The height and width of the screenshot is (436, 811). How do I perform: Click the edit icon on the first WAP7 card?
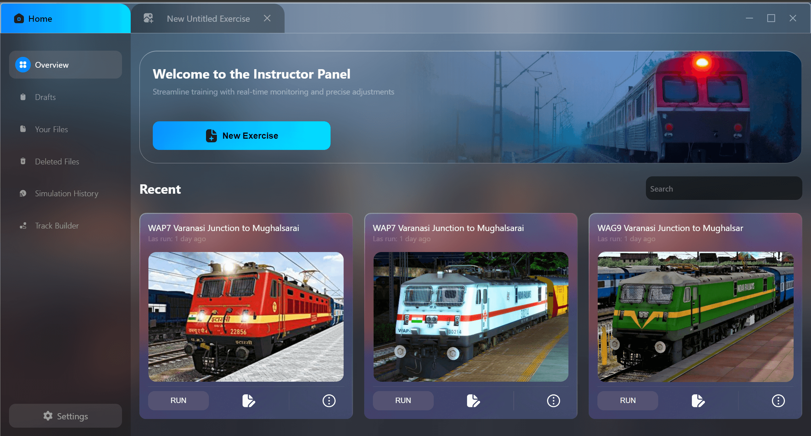coord(249,401)
